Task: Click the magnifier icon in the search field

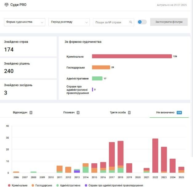Action: (131, 22)
